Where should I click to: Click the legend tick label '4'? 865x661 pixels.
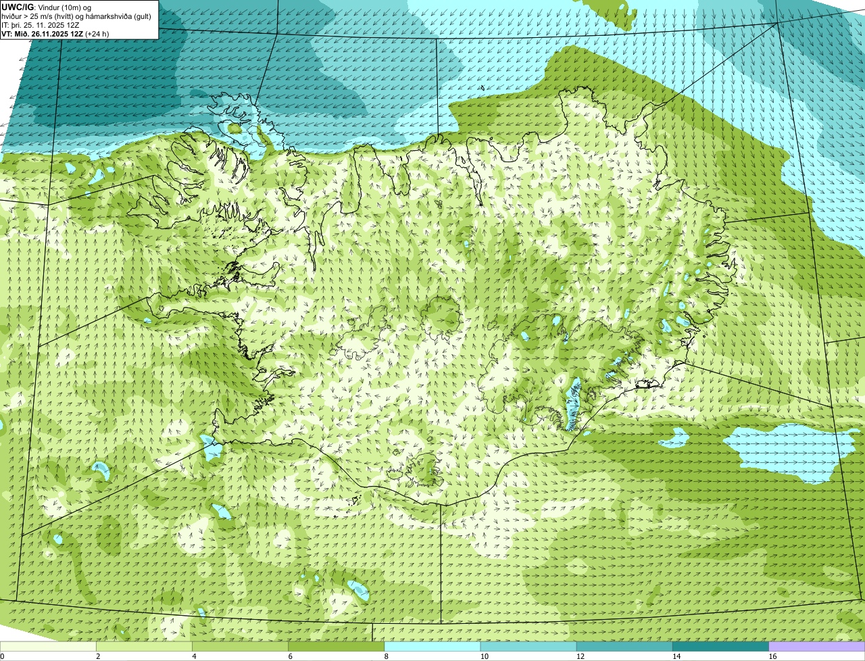(x=194, y=656)
